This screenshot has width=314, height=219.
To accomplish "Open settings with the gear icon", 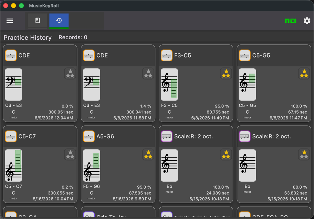I will [x=307, y=21].
